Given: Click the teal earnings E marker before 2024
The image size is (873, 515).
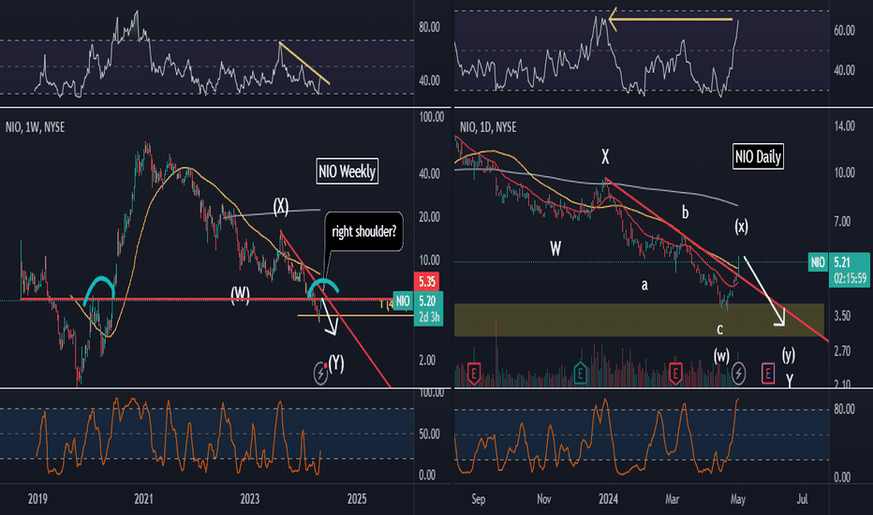Looking at the screenshot, I should pyautogui.click(x=580, y=373).
